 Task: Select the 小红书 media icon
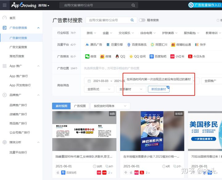pos(172,56)
